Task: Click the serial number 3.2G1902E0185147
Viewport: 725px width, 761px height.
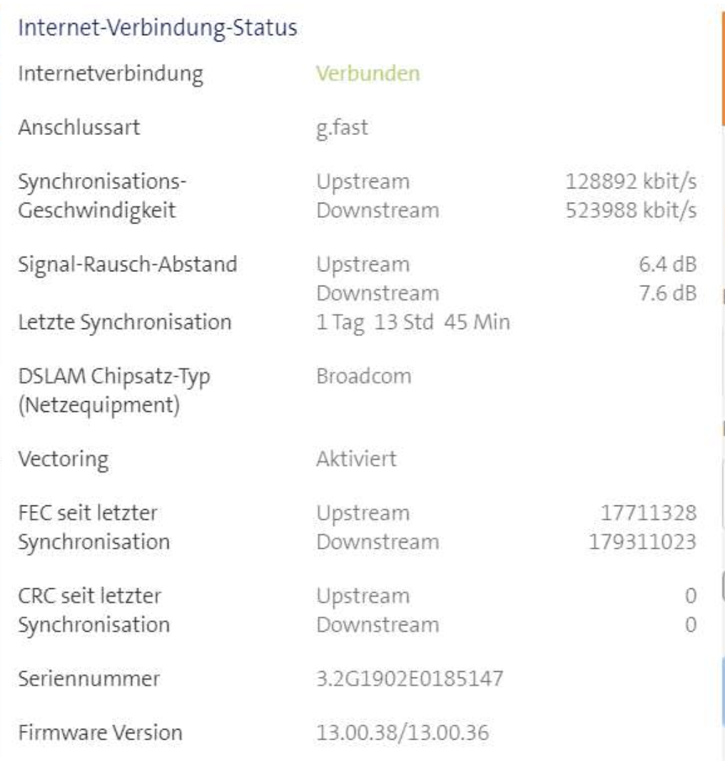Action: tap(410, 677)
